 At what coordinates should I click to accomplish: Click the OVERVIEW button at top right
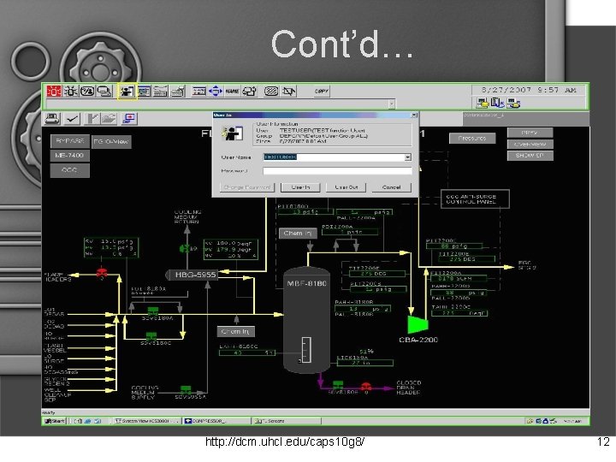click(530, 145)
